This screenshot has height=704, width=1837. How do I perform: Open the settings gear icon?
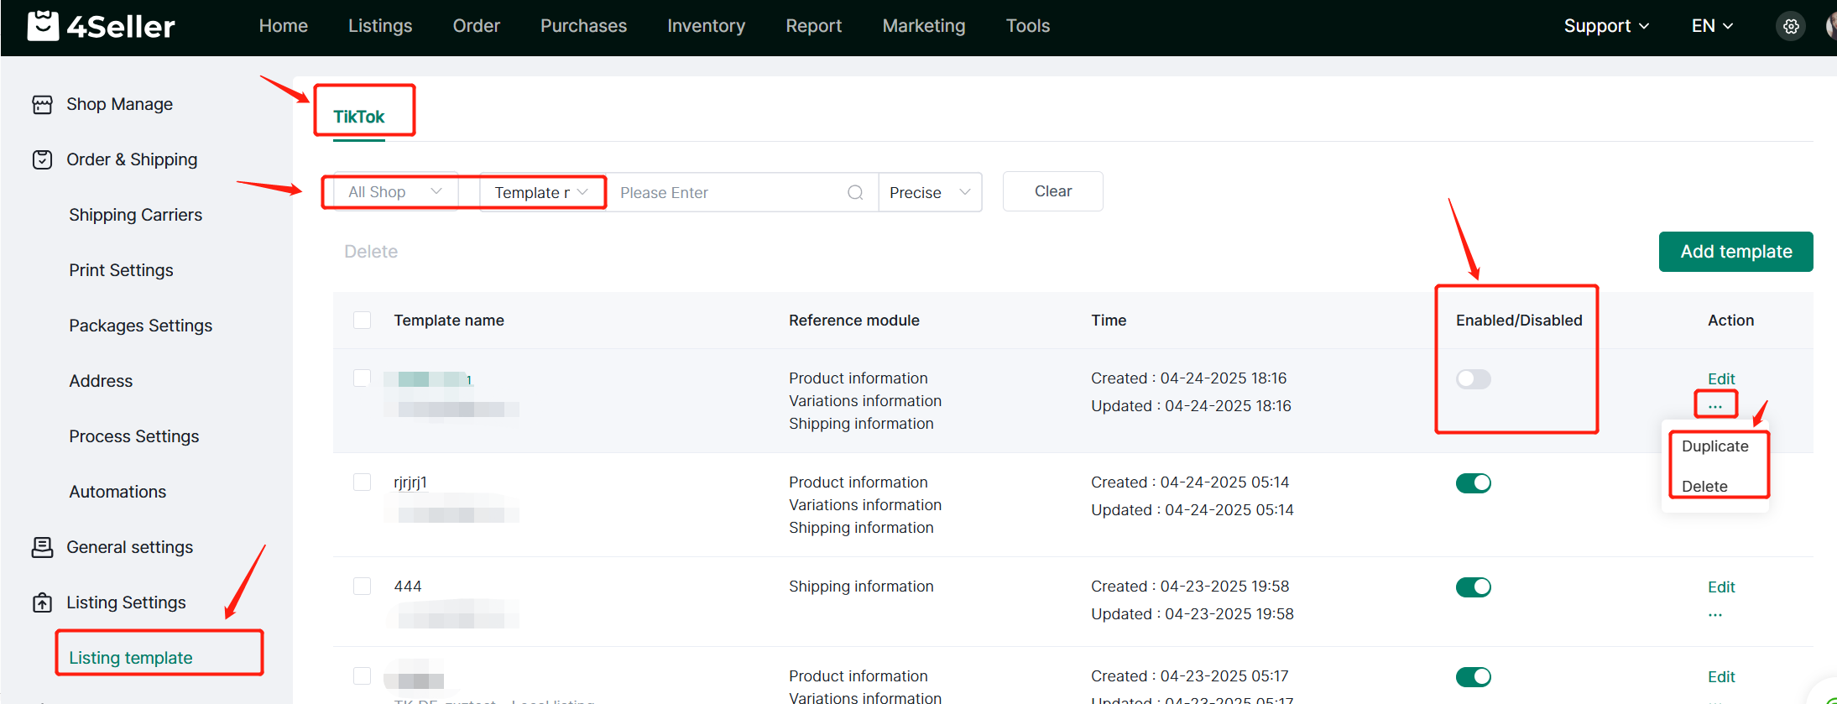pos(1791,27)
